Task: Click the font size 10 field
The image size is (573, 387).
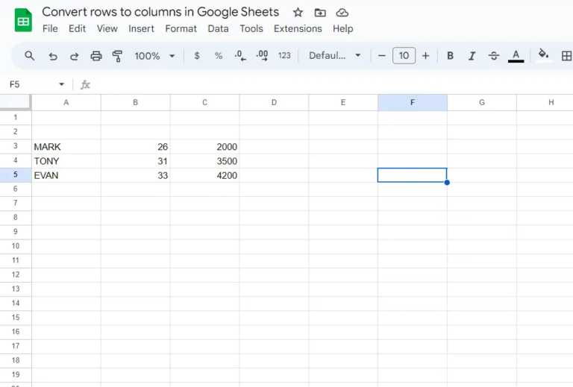Action: pos(404,55)
